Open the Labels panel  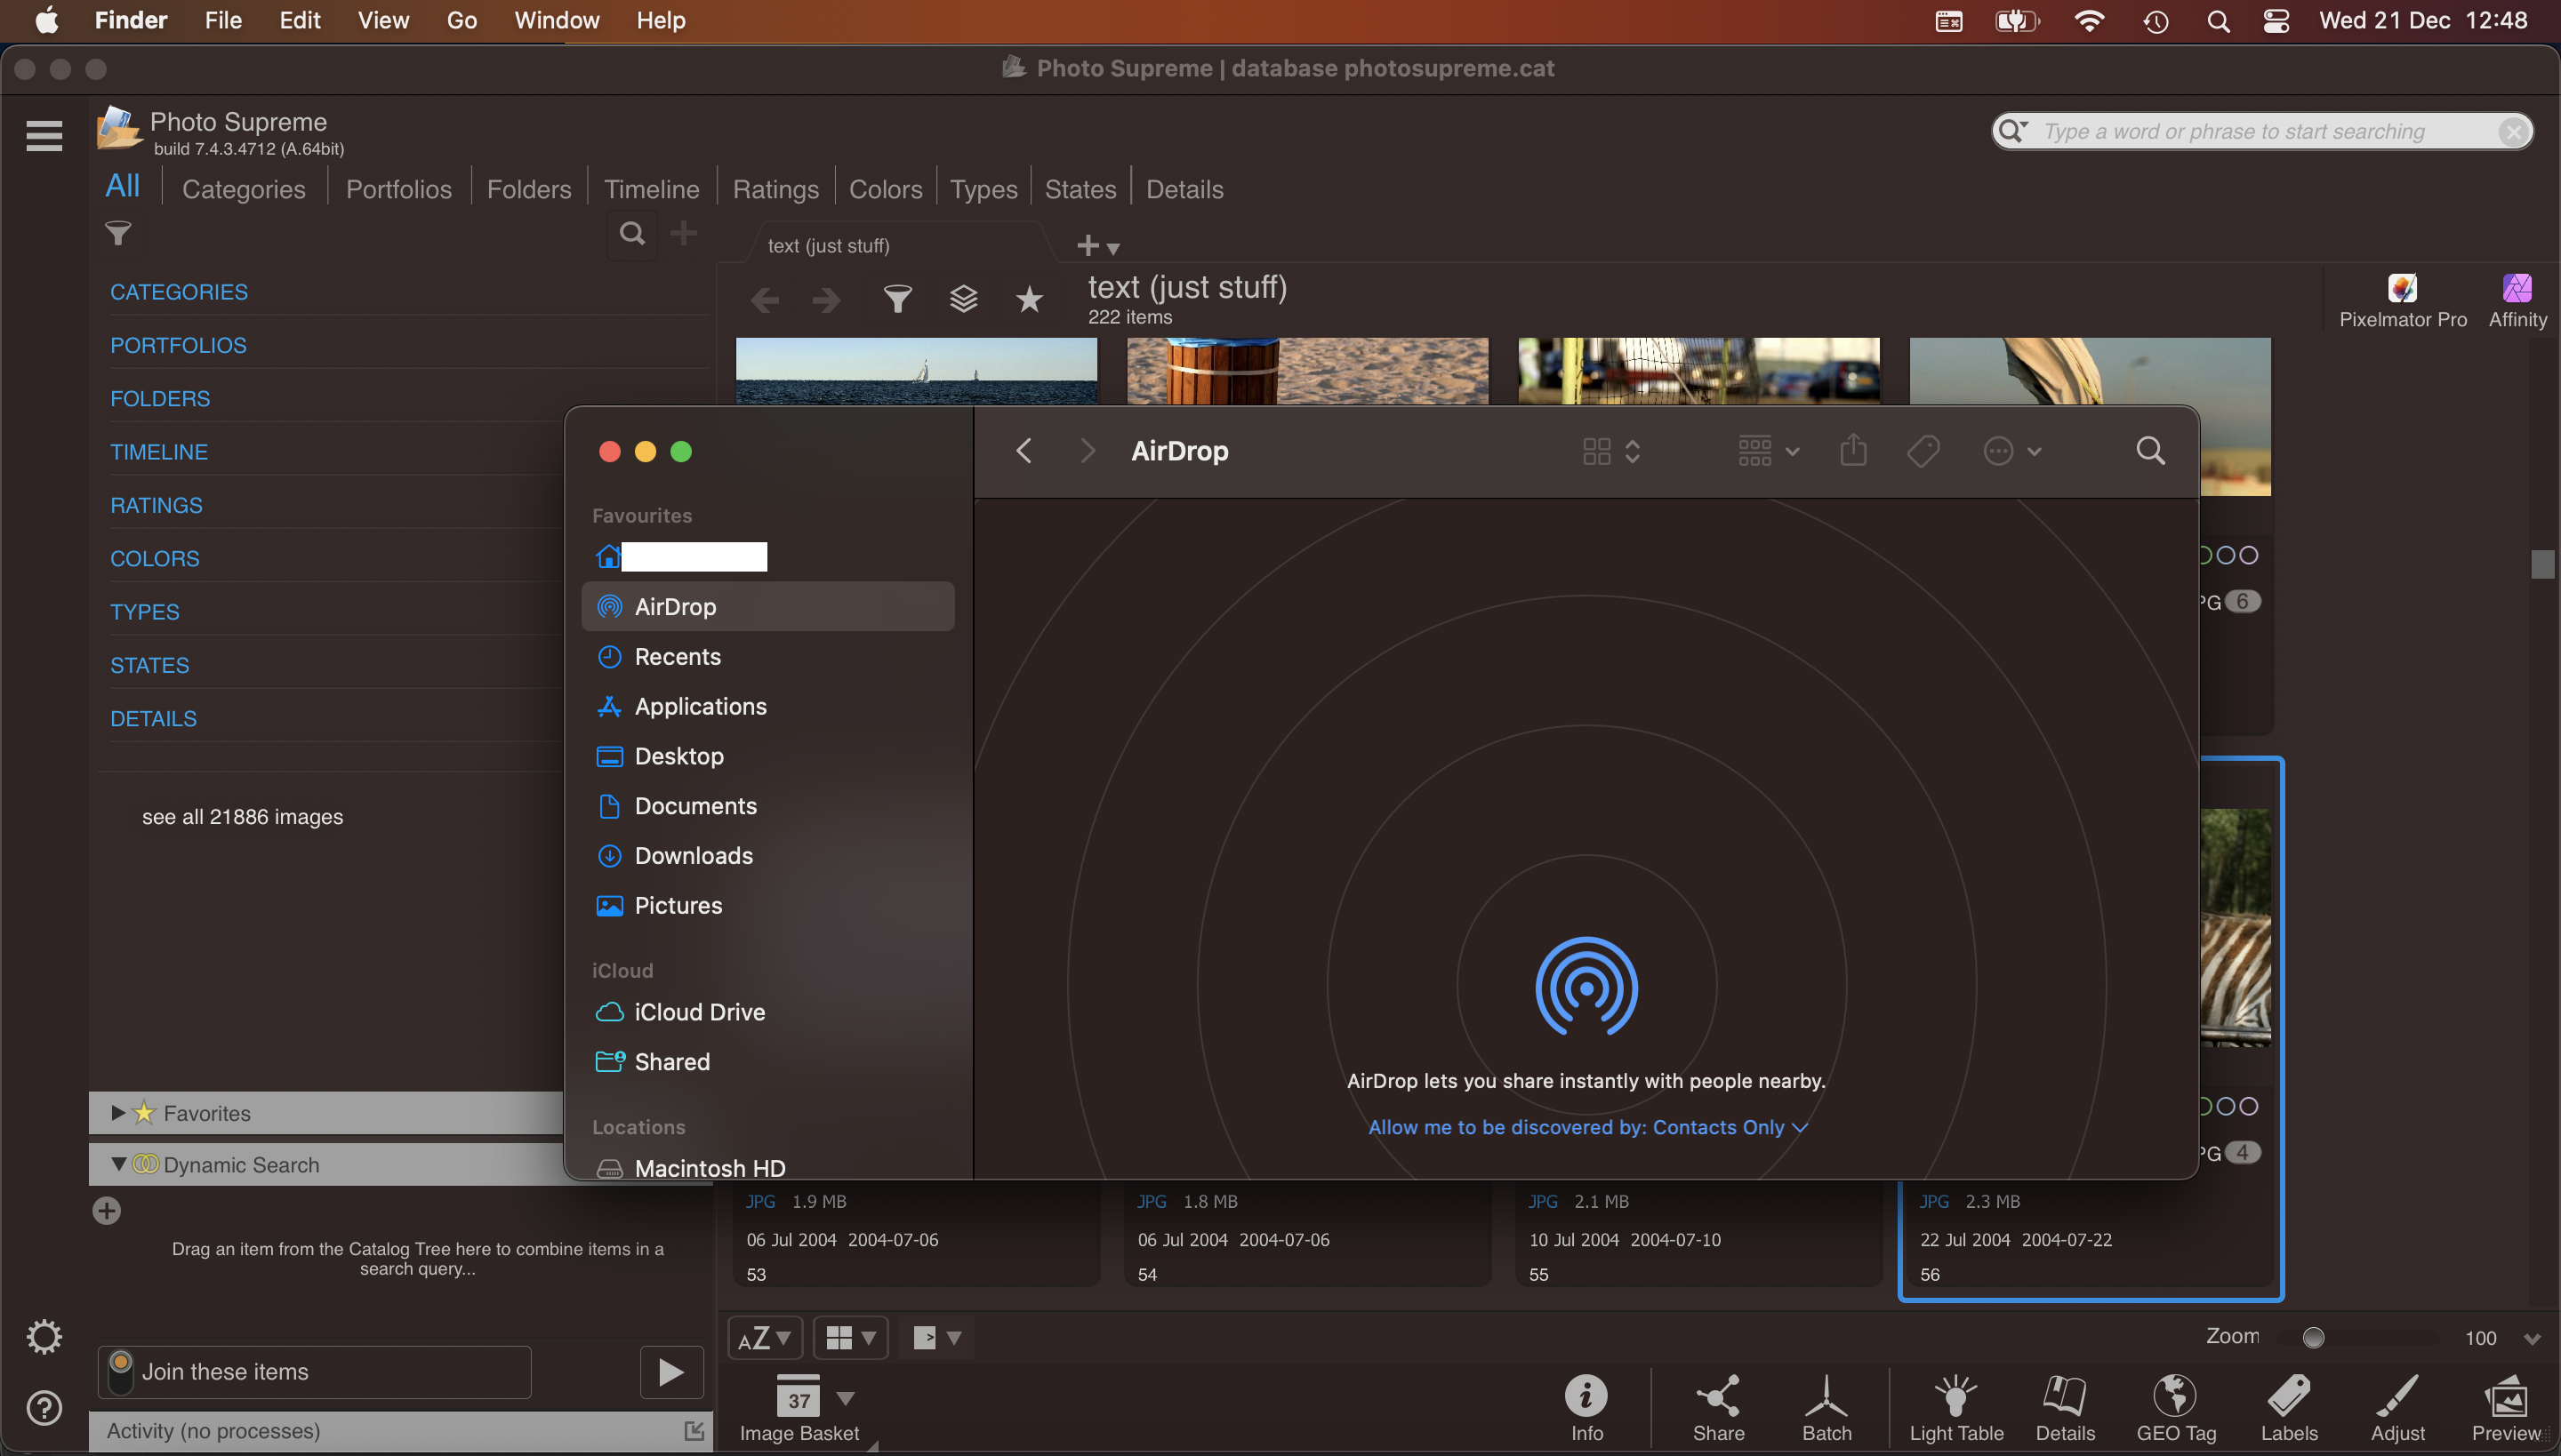pyautogui.click(x=2289, y=1408)
